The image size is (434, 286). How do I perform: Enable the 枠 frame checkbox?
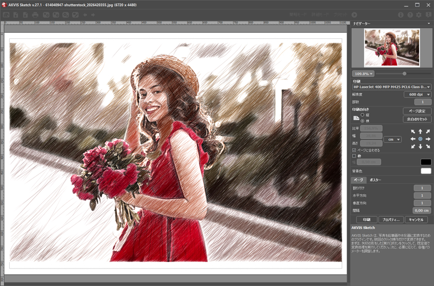[x=354, y=156]
